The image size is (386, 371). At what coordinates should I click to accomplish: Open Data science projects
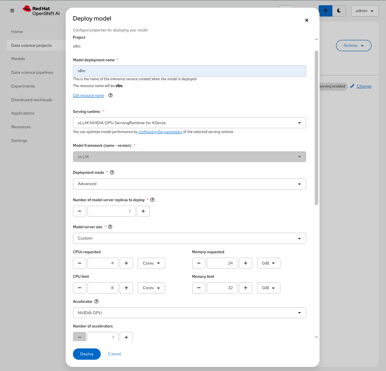tap(31, 45)
